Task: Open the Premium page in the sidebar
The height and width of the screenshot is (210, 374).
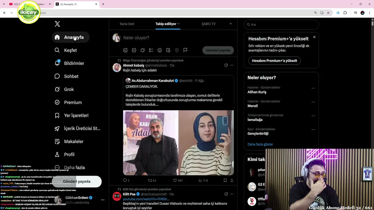Action: pyautogui.click(x=69, y=102)
